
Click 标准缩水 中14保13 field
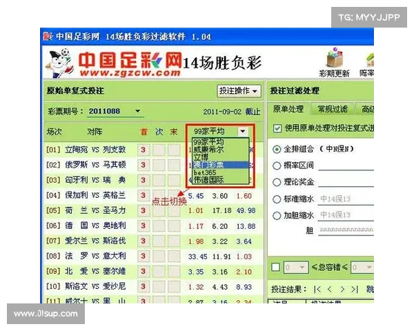[346, 199]
